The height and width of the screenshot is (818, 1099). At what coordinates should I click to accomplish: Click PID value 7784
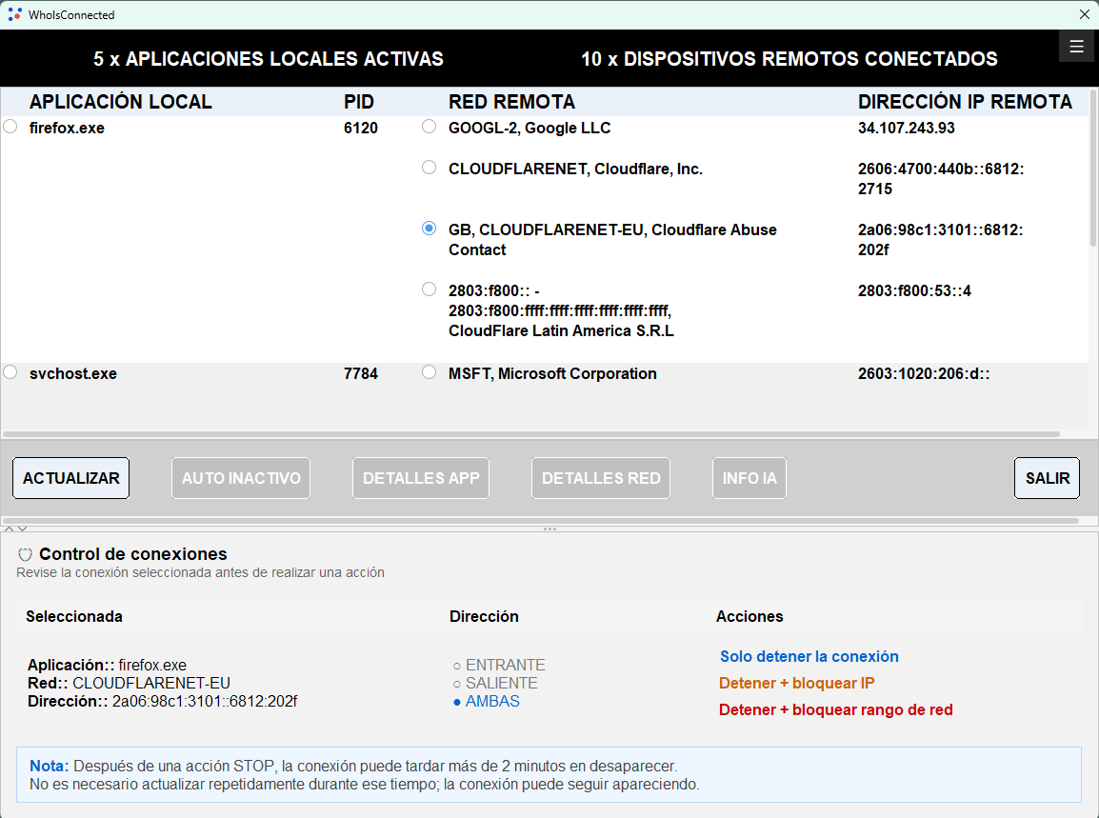pos(360,373)
